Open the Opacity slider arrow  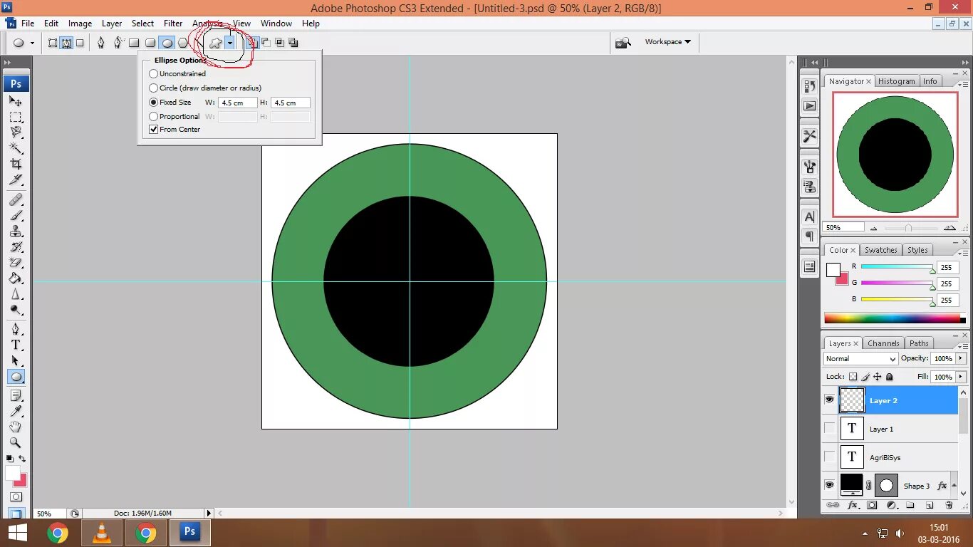coord(961,358)
